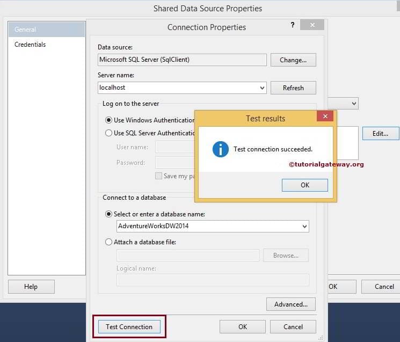Close the Test results popup
This screenshot has height=342, width=400.
click(325, 117)
